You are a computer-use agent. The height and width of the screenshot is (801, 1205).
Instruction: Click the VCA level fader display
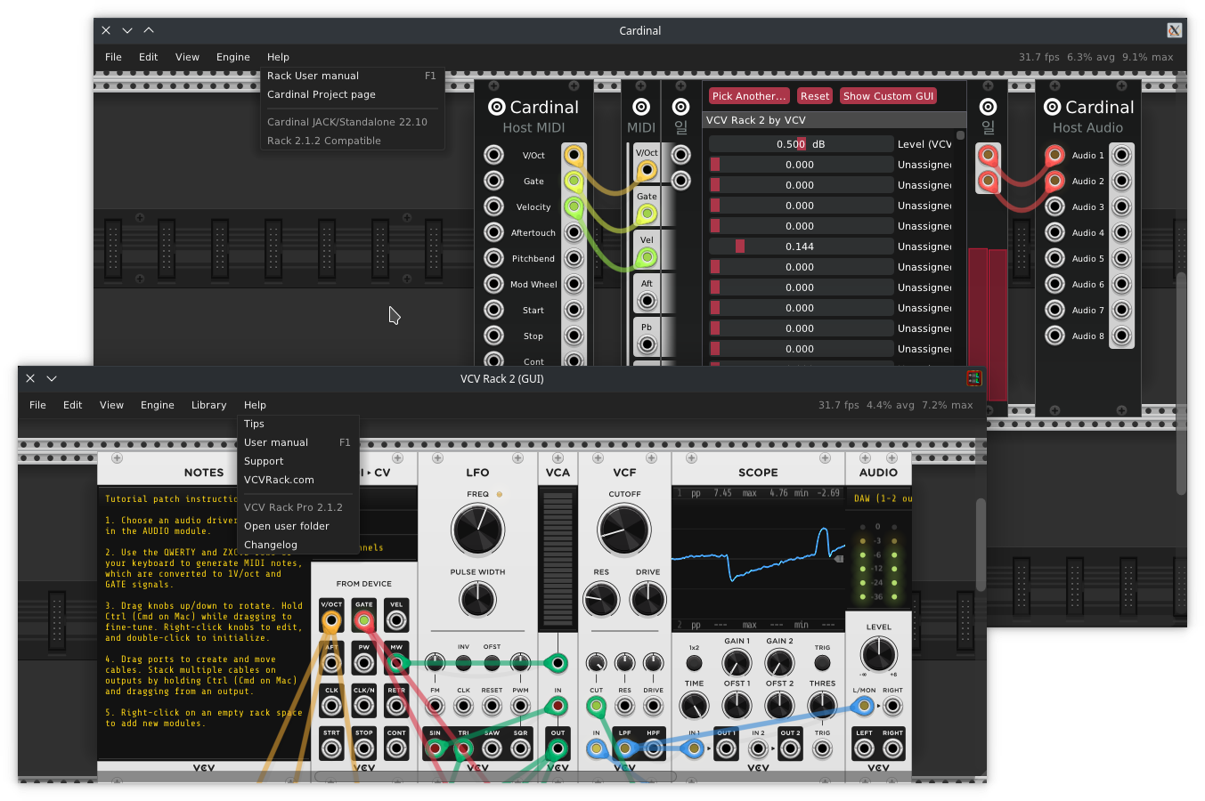(558, 559)
